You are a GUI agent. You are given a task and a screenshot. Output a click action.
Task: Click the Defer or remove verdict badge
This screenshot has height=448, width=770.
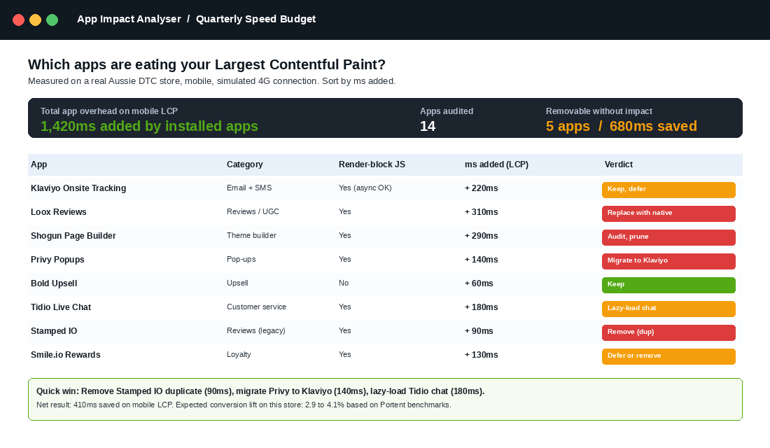pos(668,356)
